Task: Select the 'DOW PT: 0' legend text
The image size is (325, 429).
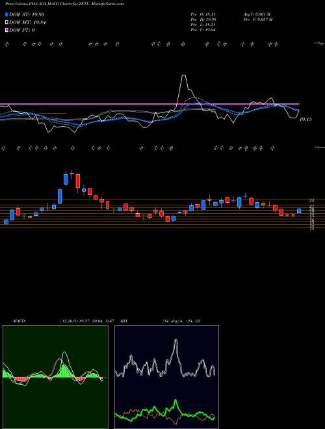Action: (x=22, y=30)
